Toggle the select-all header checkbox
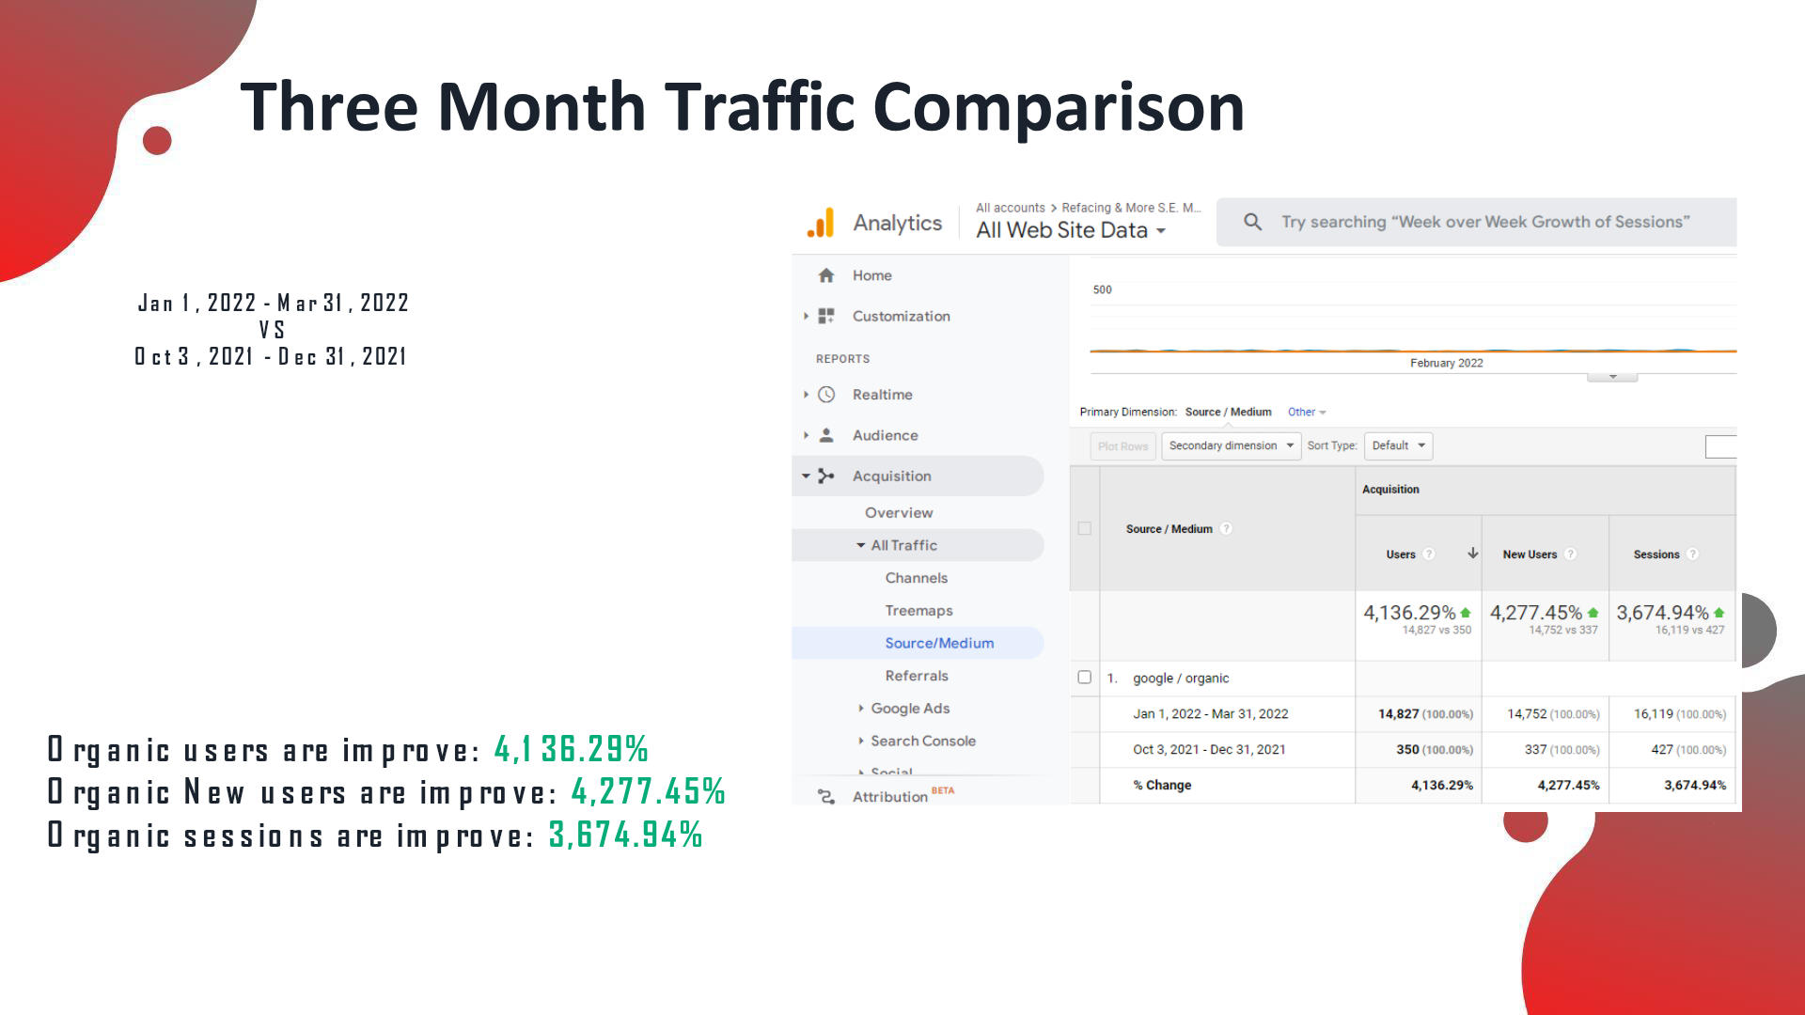 click(1084, 529)
